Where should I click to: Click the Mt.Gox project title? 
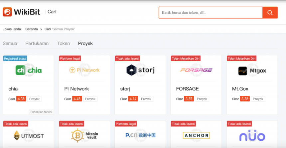[240, 89]
